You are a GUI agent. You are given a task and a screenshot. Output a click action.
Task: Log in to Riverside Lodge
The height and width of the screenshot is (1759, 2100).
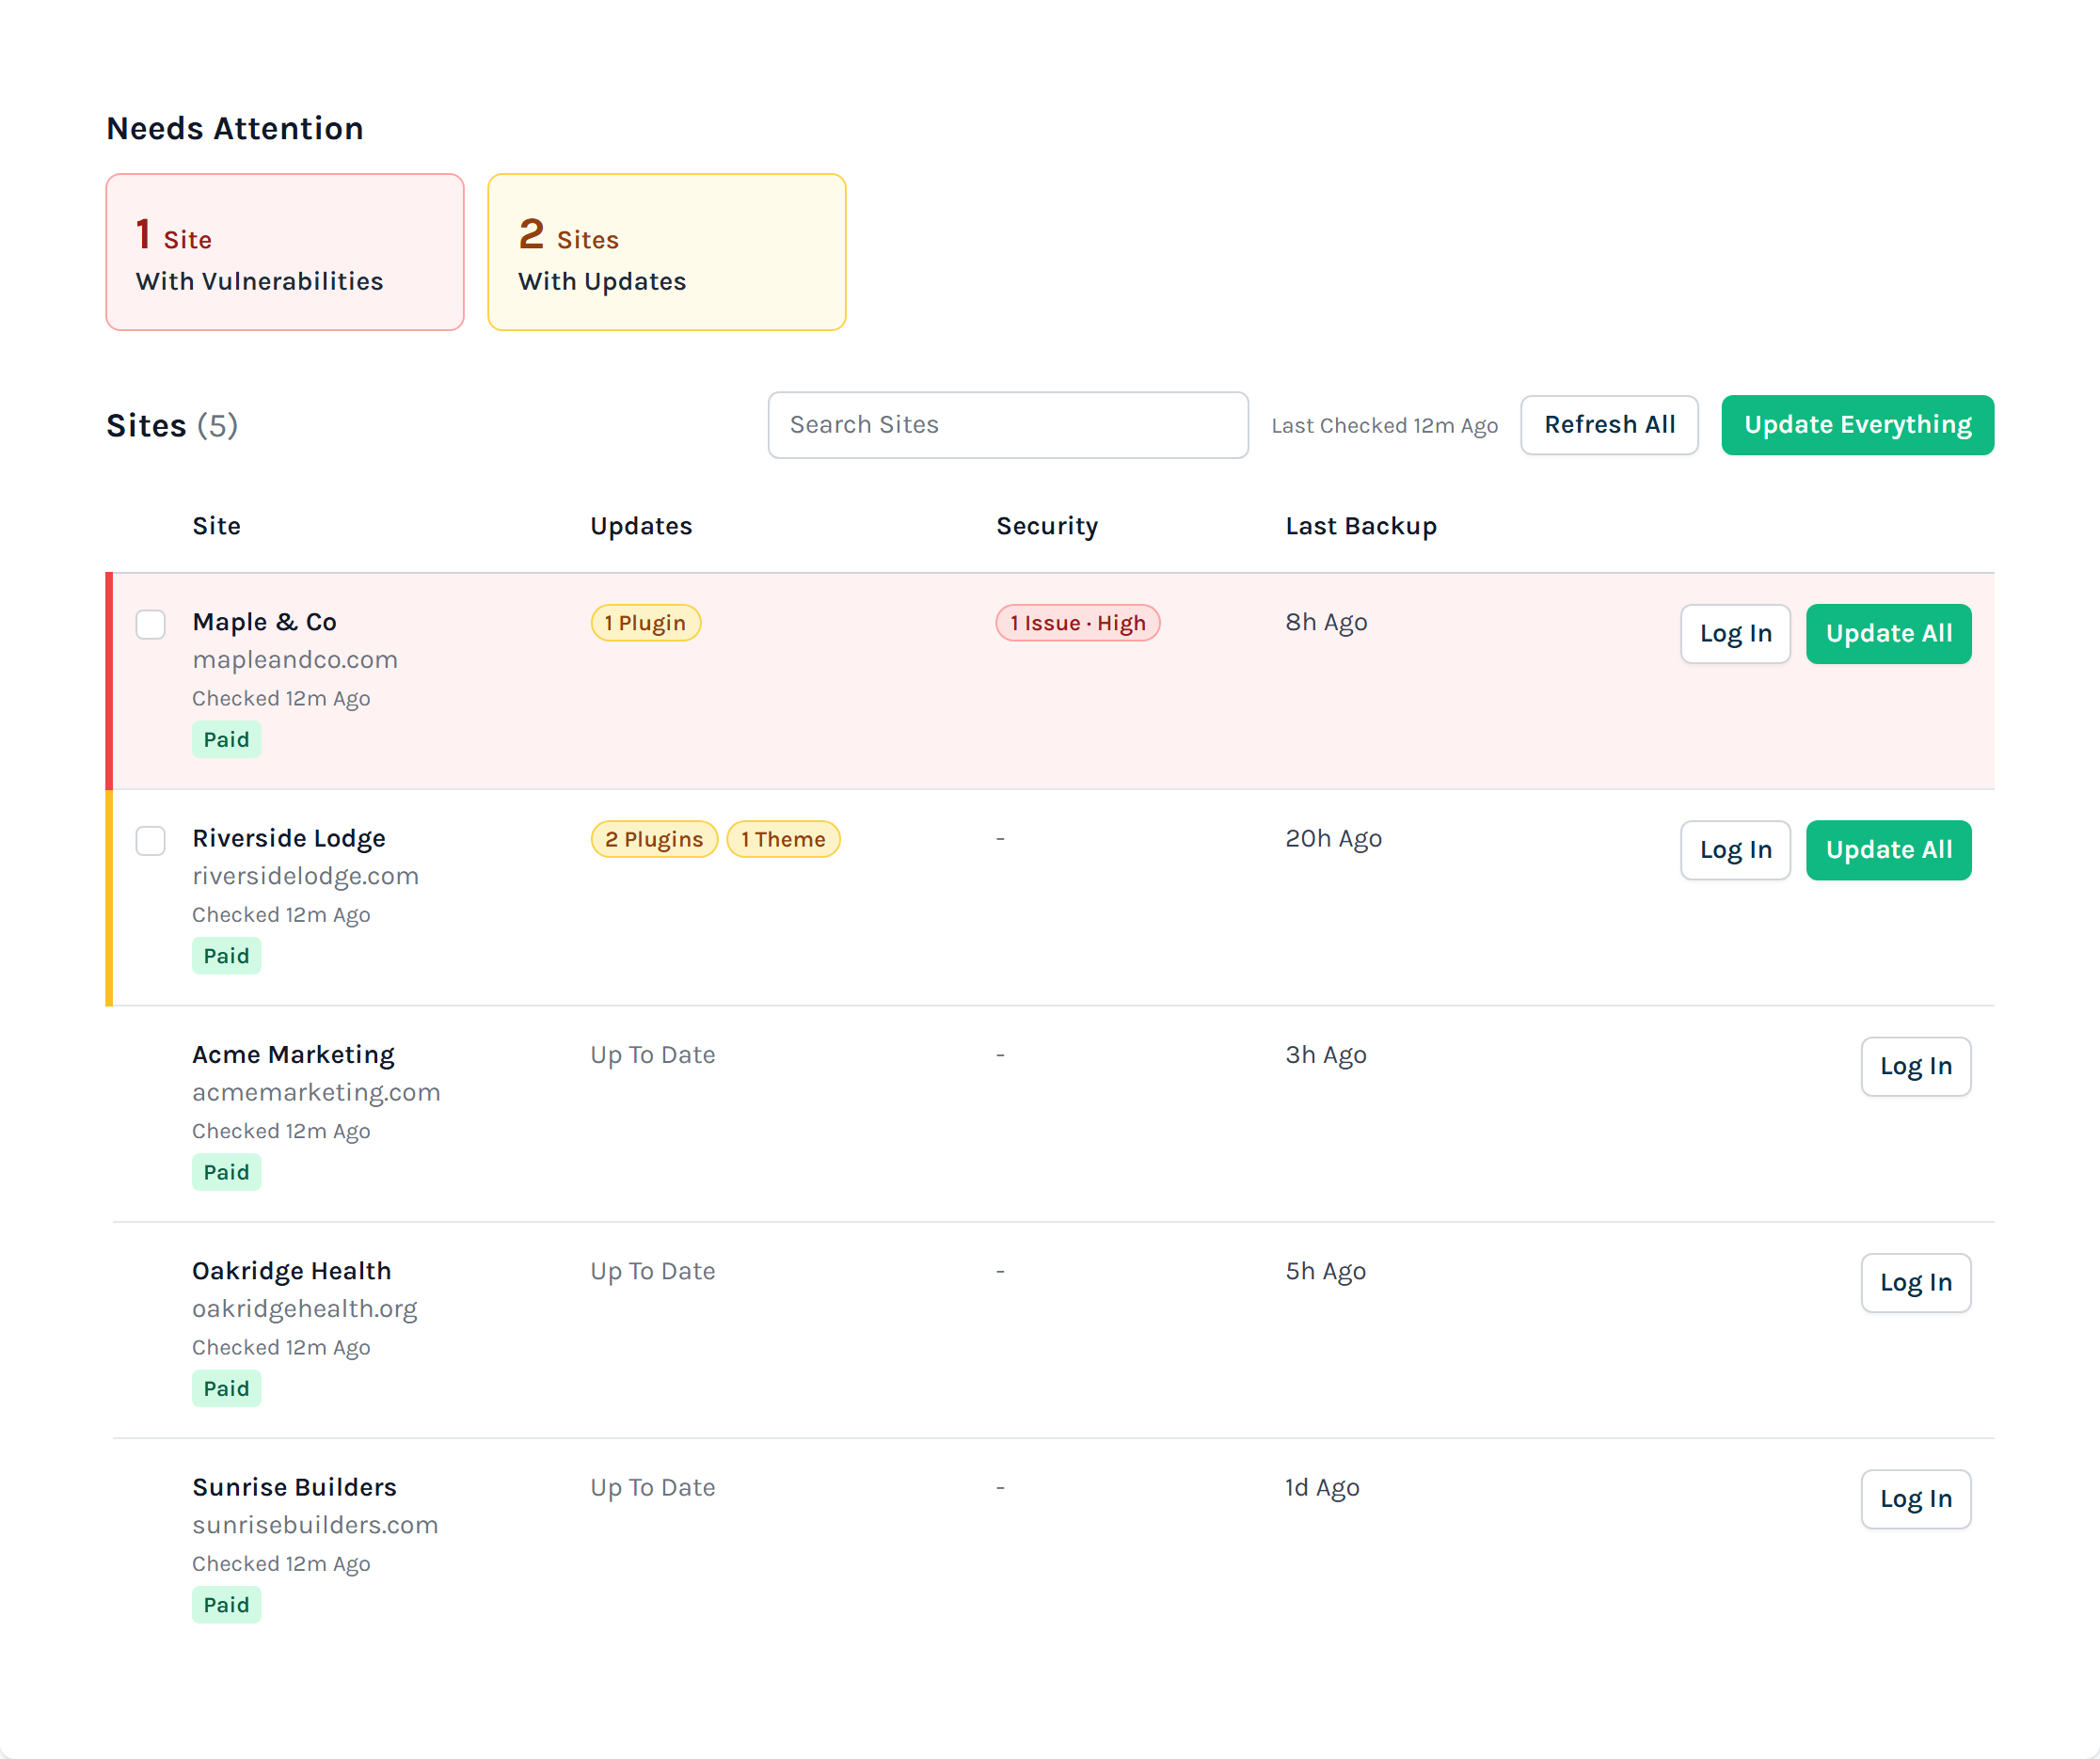[1735, 850]
